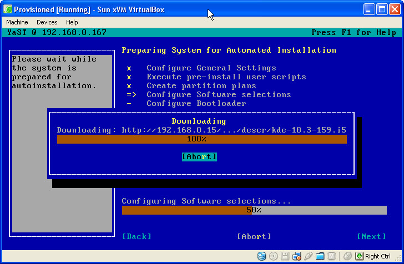The height and width of the screenshot is (264, 404).
Task: Click the 'Configure General Settings' step
Action: [x=211, y=68]
